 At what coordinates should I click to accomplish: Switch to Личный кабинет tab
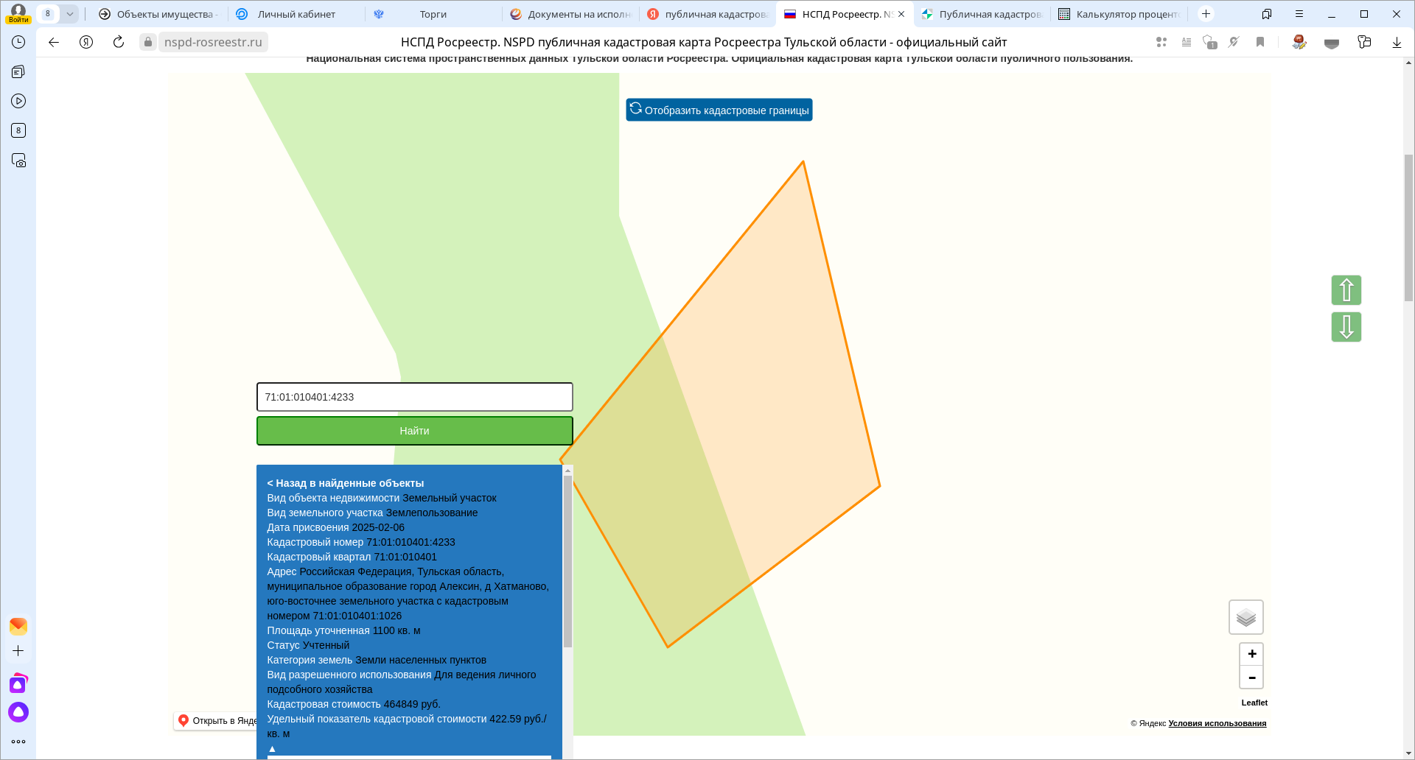tap(295, 14)
